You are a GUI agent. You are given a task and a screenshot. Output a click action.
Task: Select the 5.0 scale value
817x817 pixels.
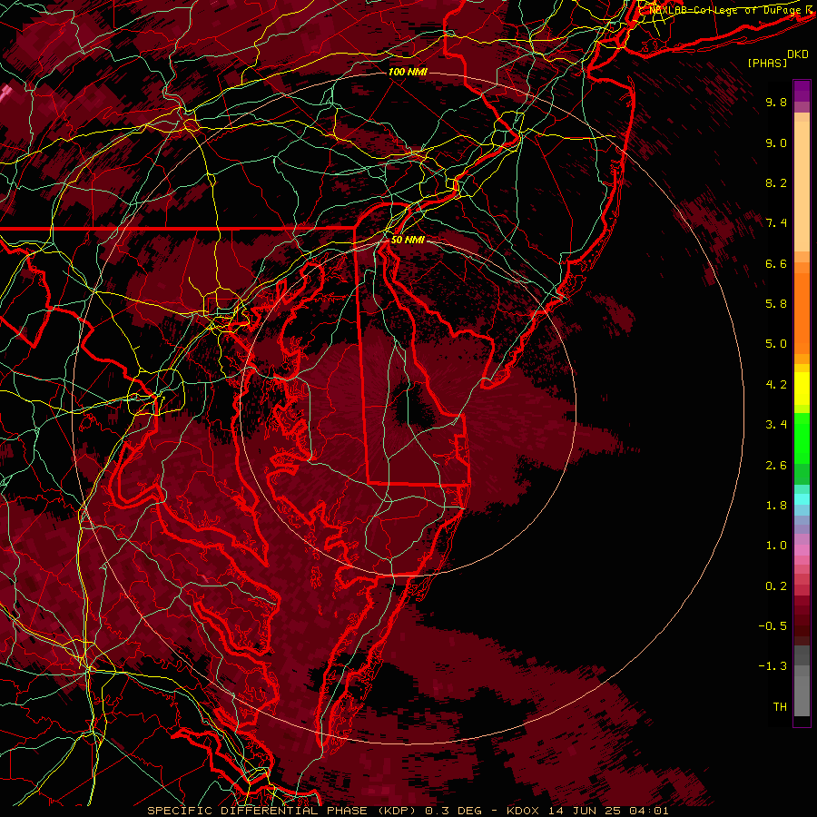coord(776,344)
